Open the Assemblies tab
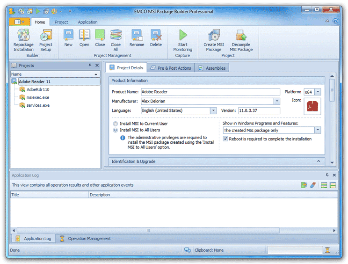 click(x=212, y=68)
